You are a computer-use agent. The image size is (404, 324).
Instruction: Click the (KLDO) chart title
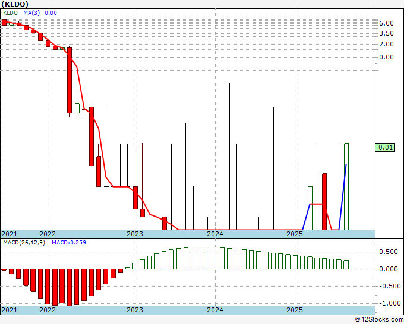point(15,4)
